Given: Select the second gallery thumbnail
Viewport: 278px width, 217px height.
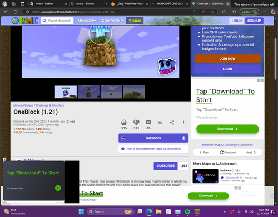Looking at the screenshot, I should pos(88,92).
